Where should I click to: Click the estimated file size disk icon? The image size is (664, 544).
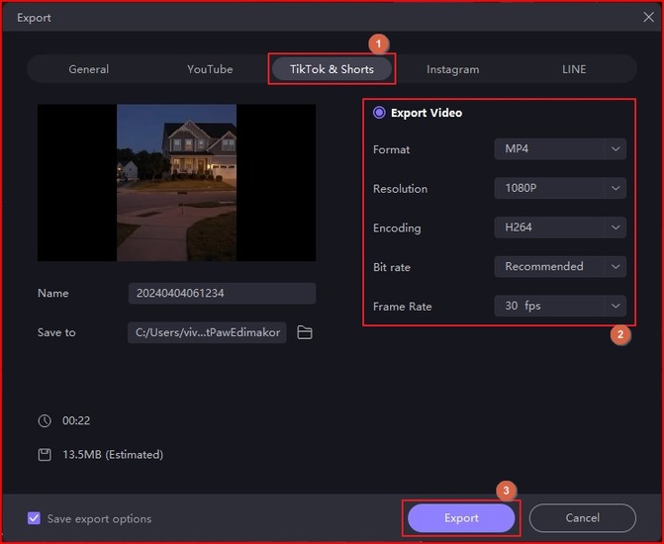click(x=45, y=455)
